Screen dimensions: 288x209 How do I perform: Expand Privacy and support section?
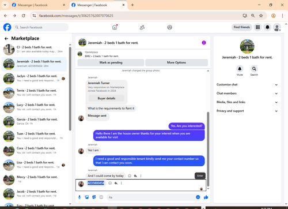pyautogui.click(x=247, y=111)
